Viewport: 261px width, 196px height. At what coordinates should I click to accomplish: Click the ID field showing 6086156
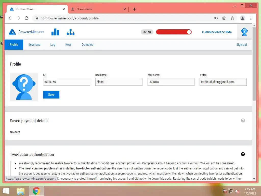pyautogui.click(x=67, y=82)
